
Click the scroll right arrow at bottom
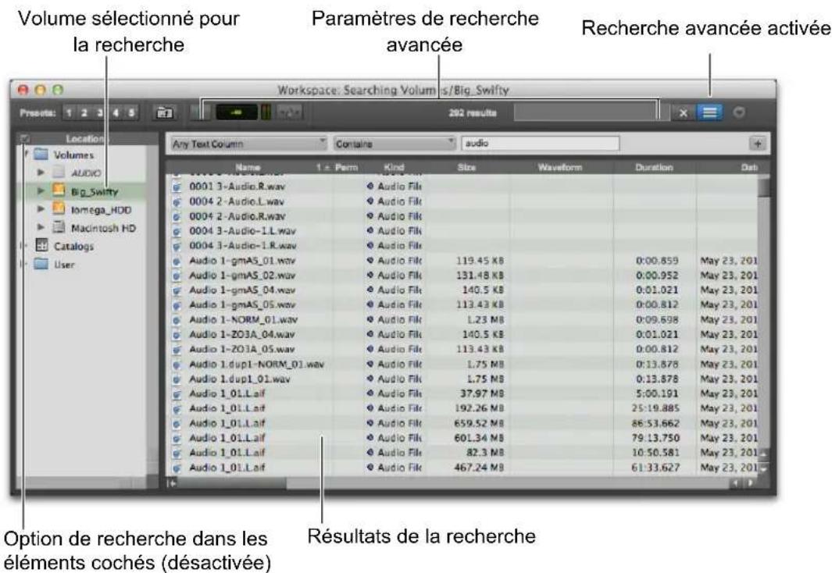[751, 483]
